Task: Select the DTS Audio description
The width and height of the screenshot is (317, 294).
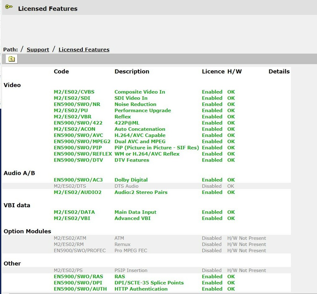Action: pyautogui.click(x=126, y=186)
